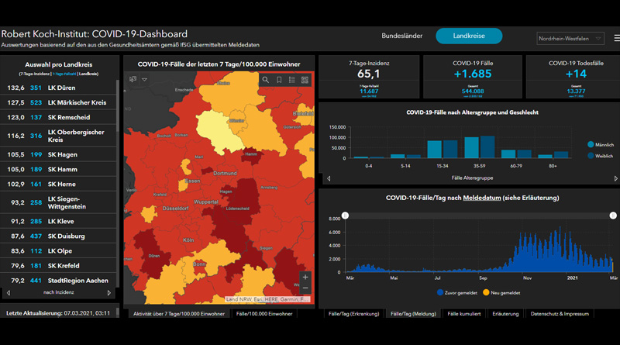Viewport: 620px width, 345px height.
Task: Select LK Märkischer Kreis row
Action: [58, 102]
